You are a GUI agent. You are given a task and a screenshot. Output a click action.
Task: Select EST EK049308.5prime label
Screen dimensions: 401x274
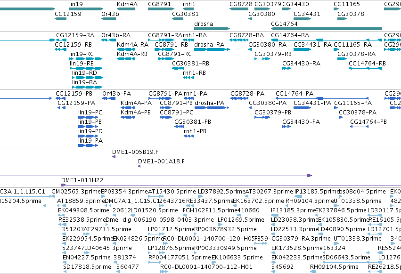[83, 210]
